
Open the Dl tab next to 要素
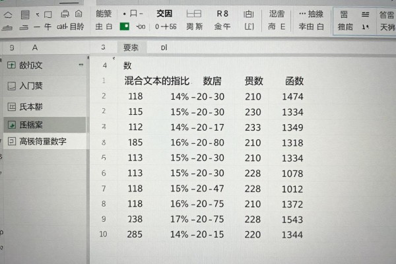coord(164,48)
